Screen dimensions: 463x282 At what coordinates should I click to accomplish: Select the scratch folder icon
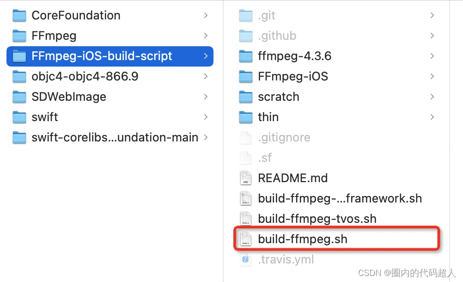pos(245,97)
